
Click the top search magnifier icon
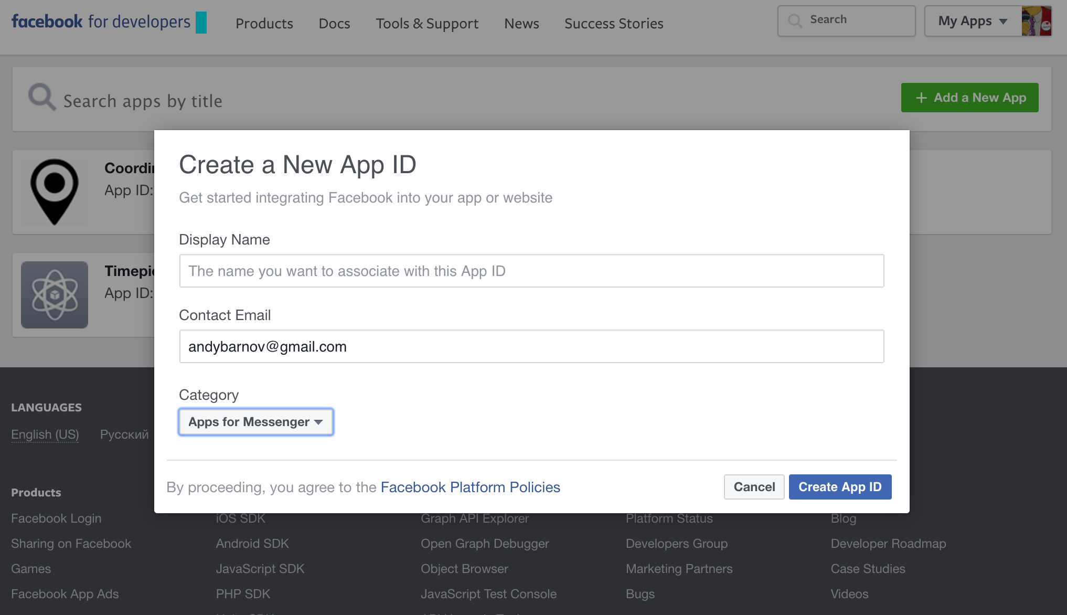click(795, 20)
